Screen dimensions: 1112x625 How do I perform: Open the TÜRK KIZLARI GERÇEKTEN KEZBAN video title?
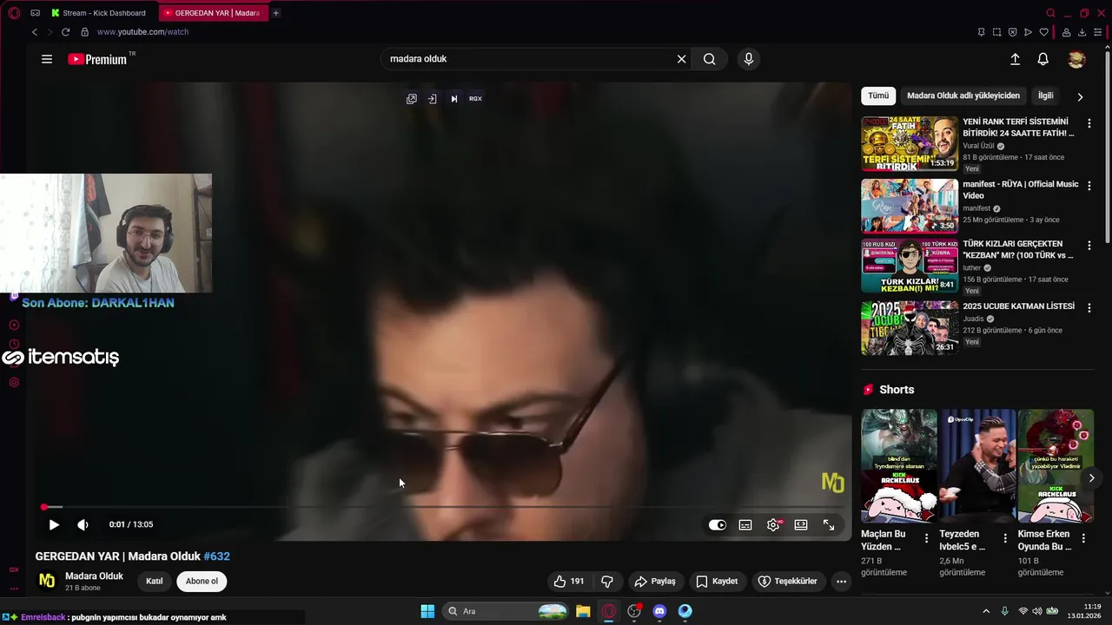pyautogui.click(x=1018, y=250)
